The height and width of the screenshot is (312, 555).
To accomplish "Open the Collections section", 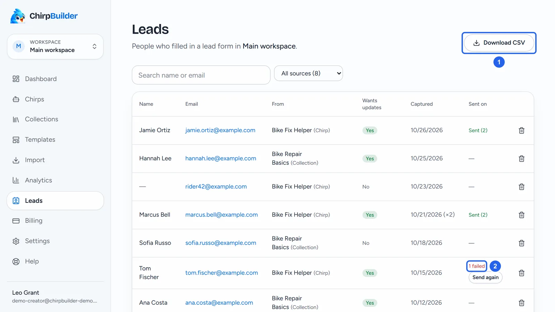I will tap(55, 119).
